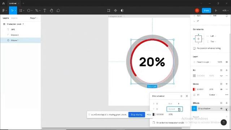Click the Use as mask icon
This screenshot has height=130, width=231.
click(122, 10)
